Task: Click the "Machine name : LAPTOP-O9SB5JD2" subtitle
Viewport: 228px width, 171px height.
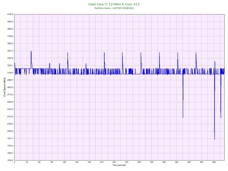Action: [x=114, y=8]
